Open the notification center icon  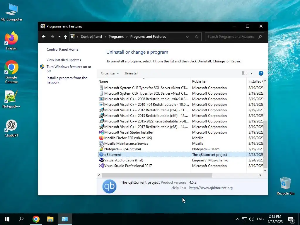291,219
